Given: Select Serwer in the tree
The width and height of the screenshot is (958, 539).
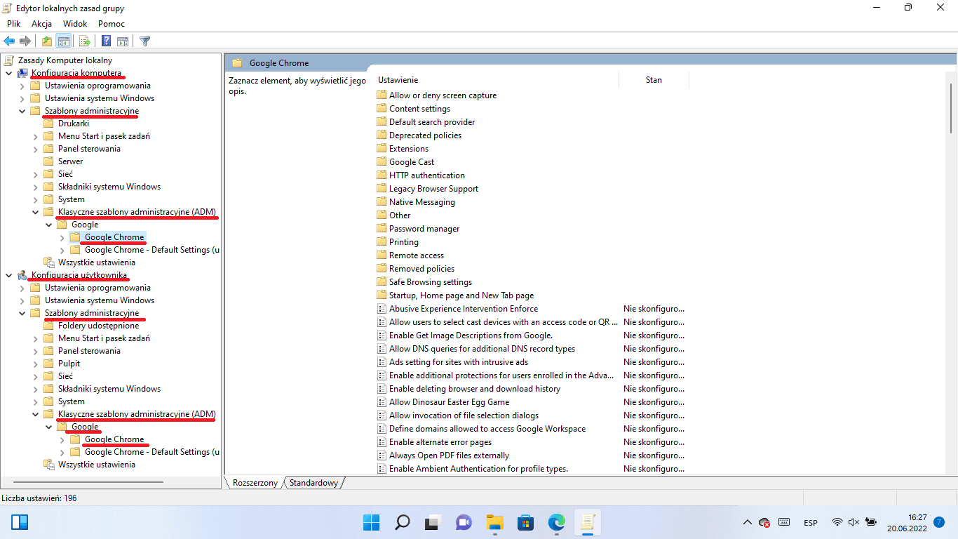Looking at the screenshot, I should (x=71, y=161).
